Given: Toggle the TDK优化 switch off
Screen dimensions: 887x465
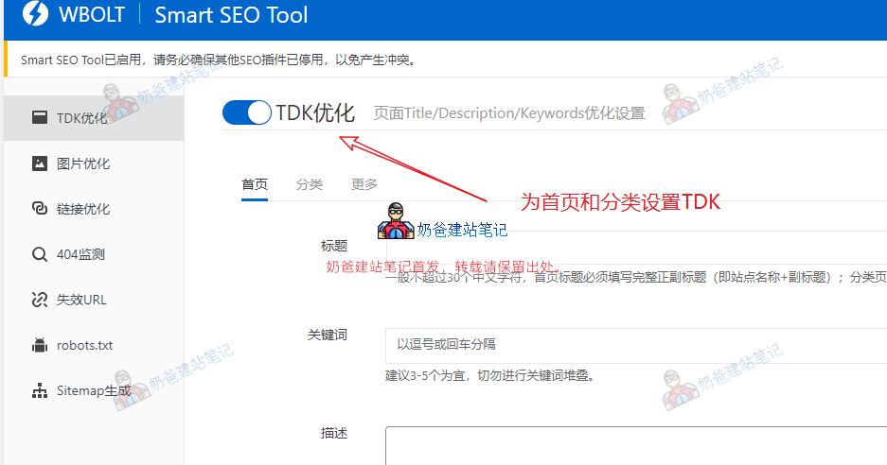Looking at the screenshot, I should coord(247,113).
